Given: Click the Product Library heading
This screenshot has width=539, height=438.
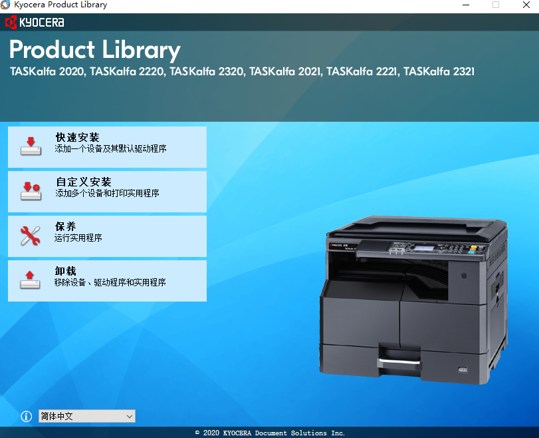Looking at the screenshot, I should click(94, 49).
